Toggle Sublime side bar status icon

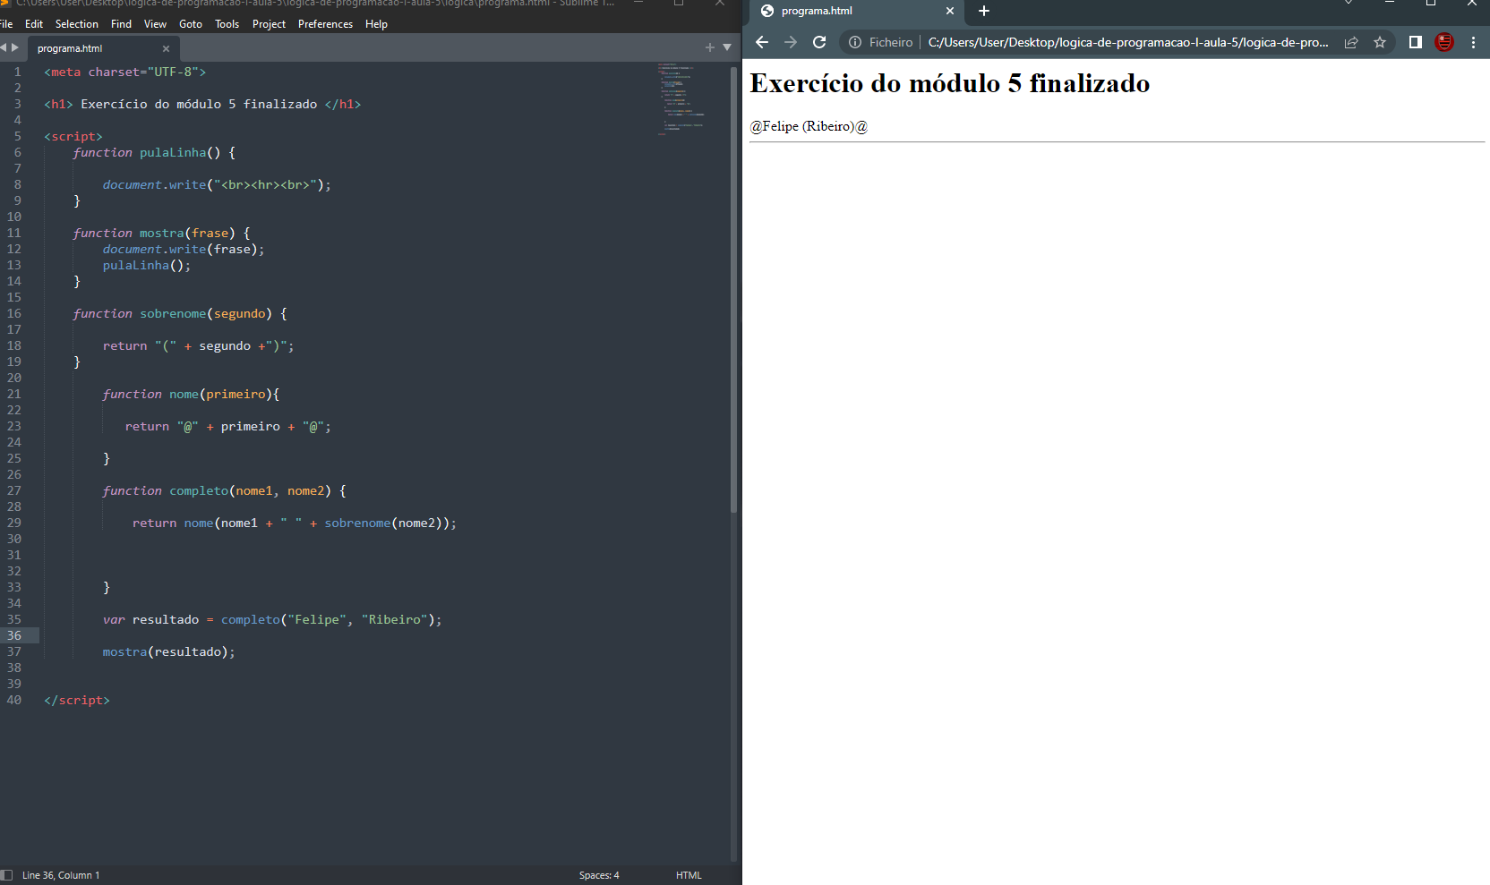click(7, 875)
